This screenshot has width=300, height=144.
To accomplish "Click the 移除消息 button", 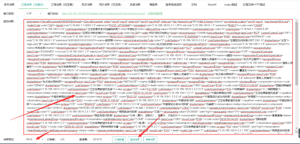I will click(150, 140).
